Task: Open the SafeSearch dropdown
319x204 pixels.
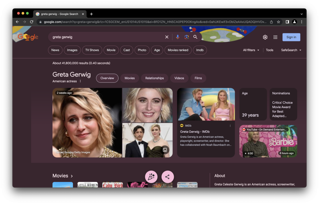Action: 291,50
